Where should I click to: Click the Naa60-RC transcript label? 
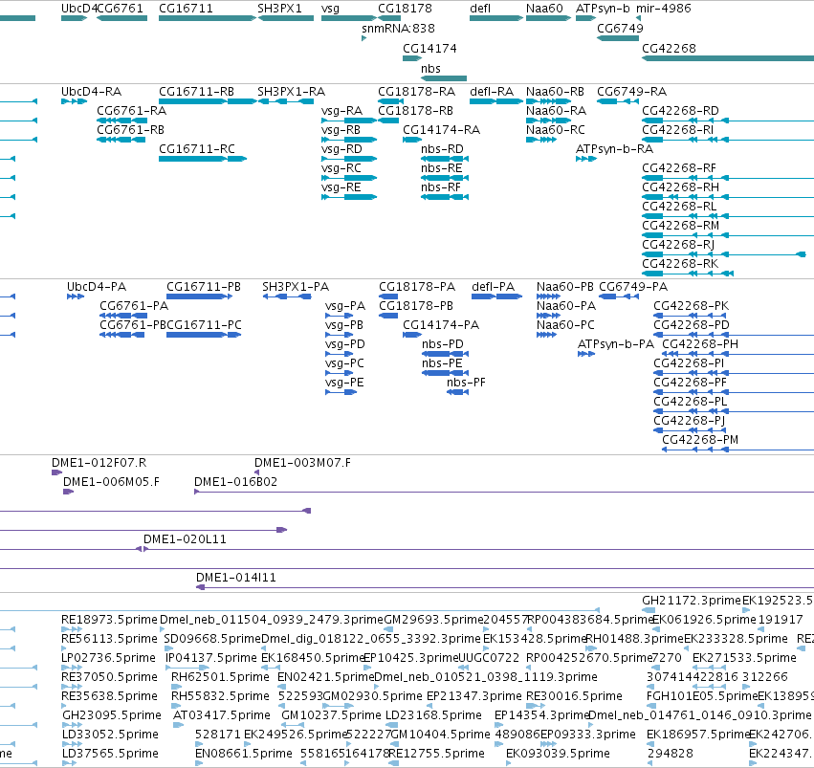coord(556,130)
